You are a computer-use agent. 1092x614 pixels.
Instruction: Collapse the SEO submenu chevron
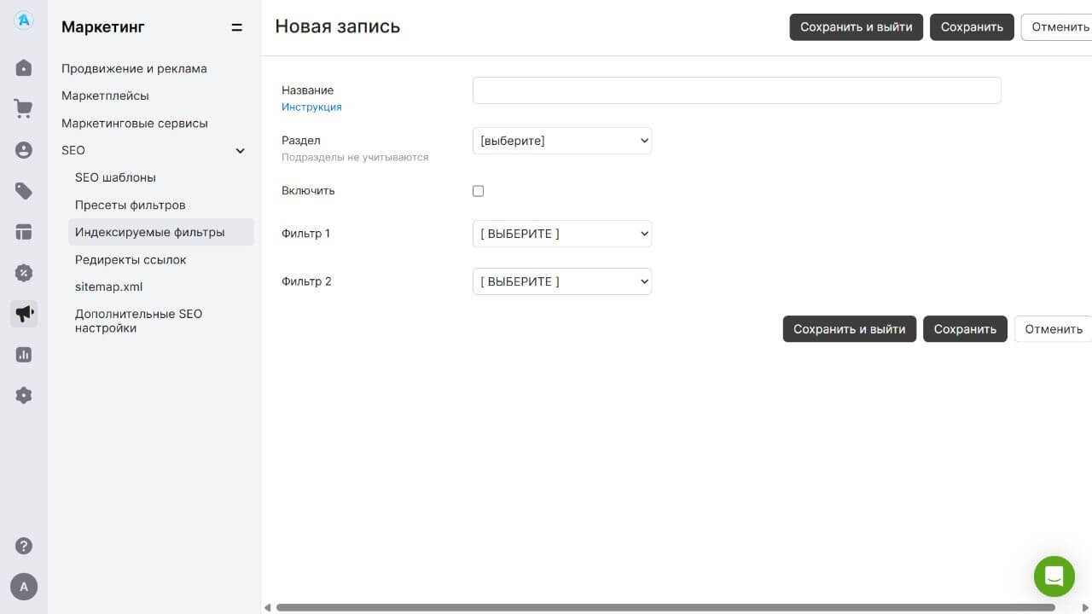pyautogui.click(x=241, y=151)
